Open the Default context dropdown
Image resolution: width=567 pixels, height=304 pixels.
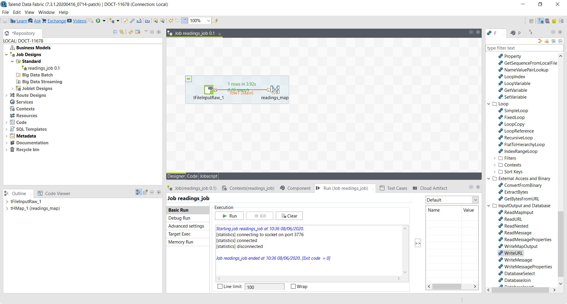point(475,200)
